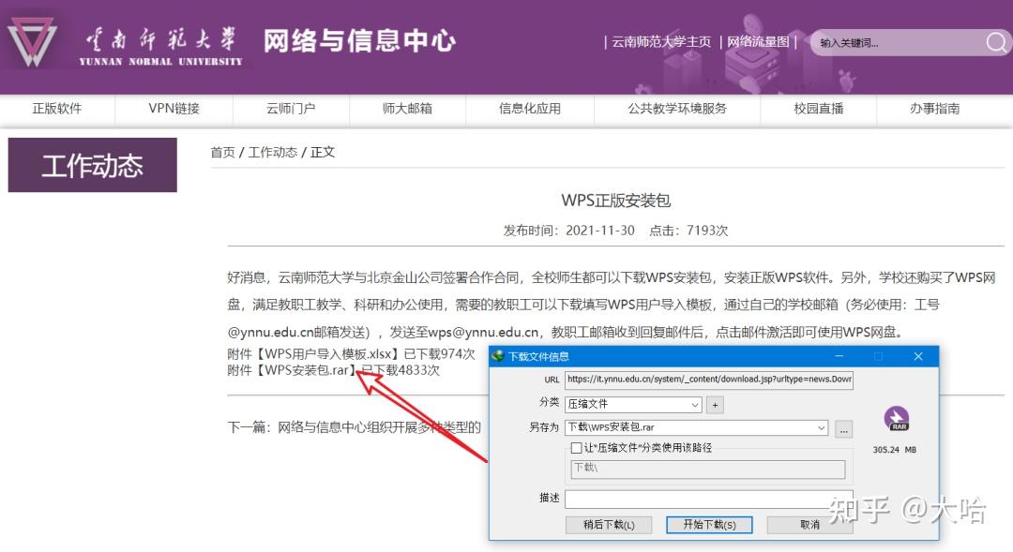Toggle the use-this-path-for-category checkbox

[576, 447]
